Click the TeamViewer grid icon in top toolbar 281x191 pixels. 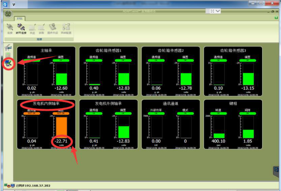[208, 11]
